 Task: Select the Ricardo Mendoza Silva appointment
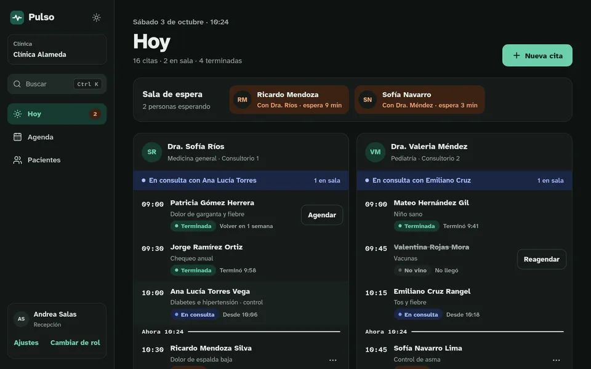point(241,354)
